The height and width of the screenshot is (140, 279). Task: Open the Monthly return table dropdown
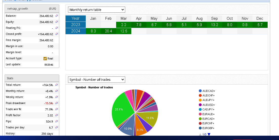(x=97, y=10)
